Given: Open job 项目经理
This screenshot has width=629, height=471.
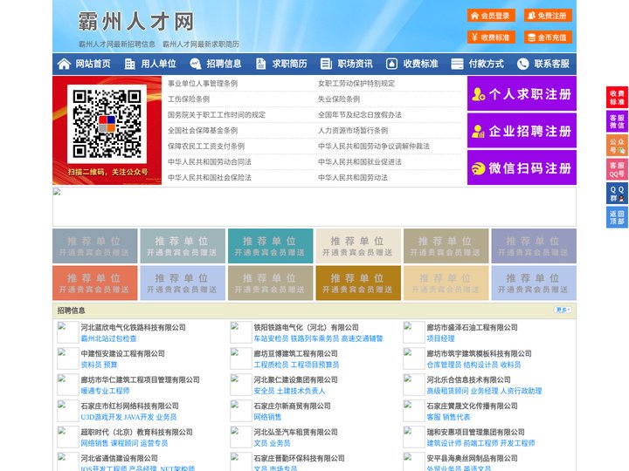Looking at the screenshot, I should tap(441, 338).
